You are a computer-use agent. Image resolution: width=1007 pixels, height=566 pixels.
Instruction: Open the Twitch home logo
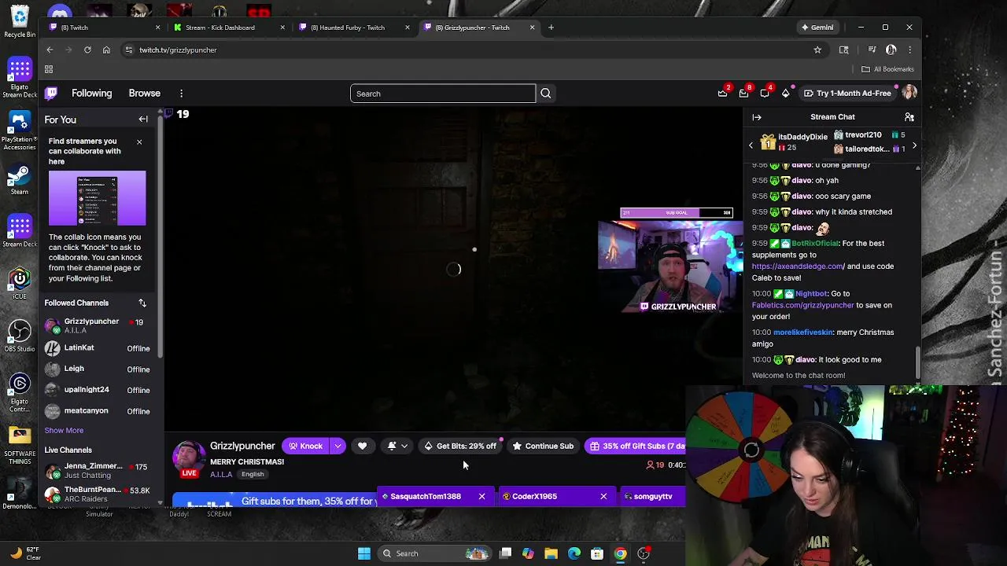click(51, 93)
